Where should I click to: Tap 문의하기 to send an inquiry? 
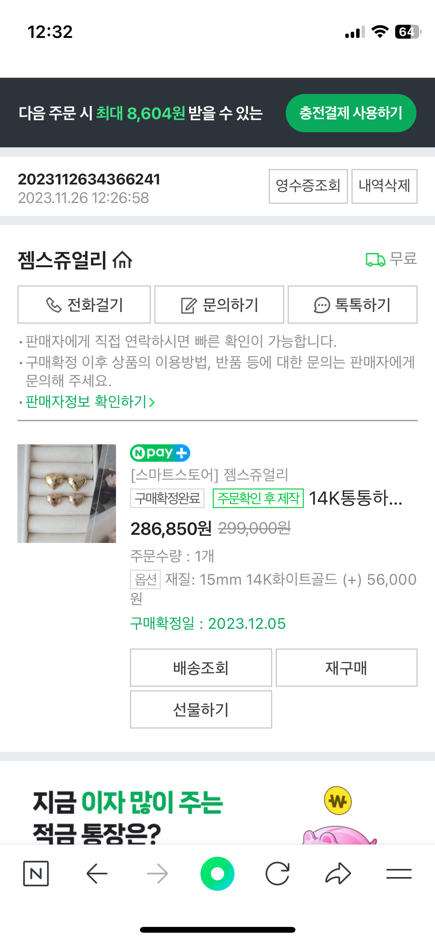pyautogui.click(x=219, y=304)
